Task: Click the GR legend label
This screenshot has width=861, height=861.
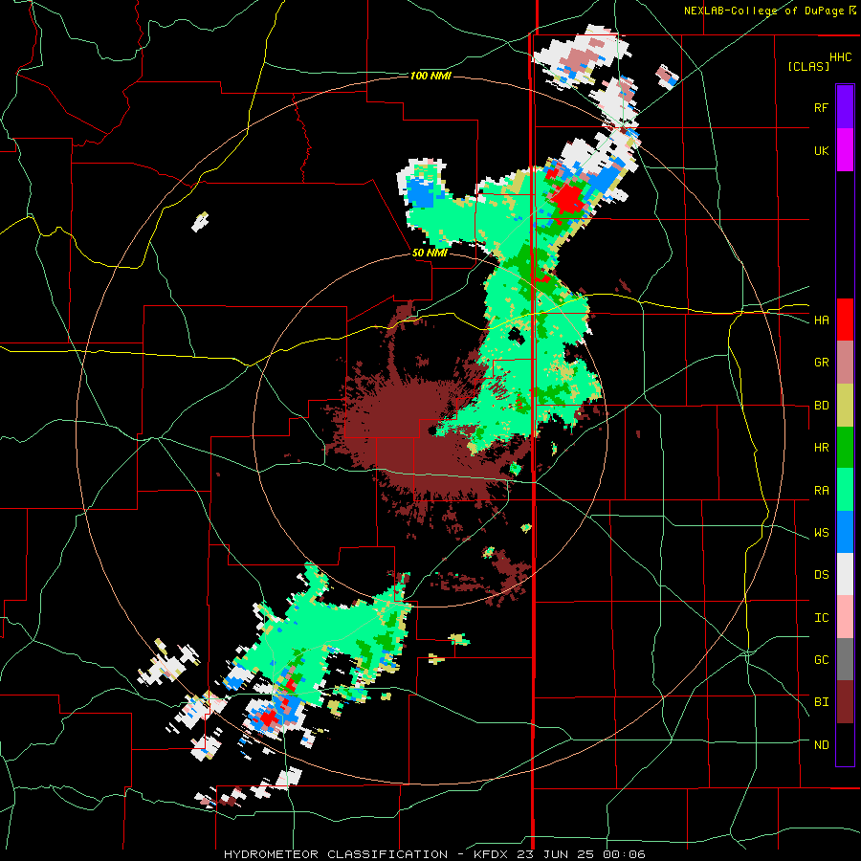Action: [821, 363]
